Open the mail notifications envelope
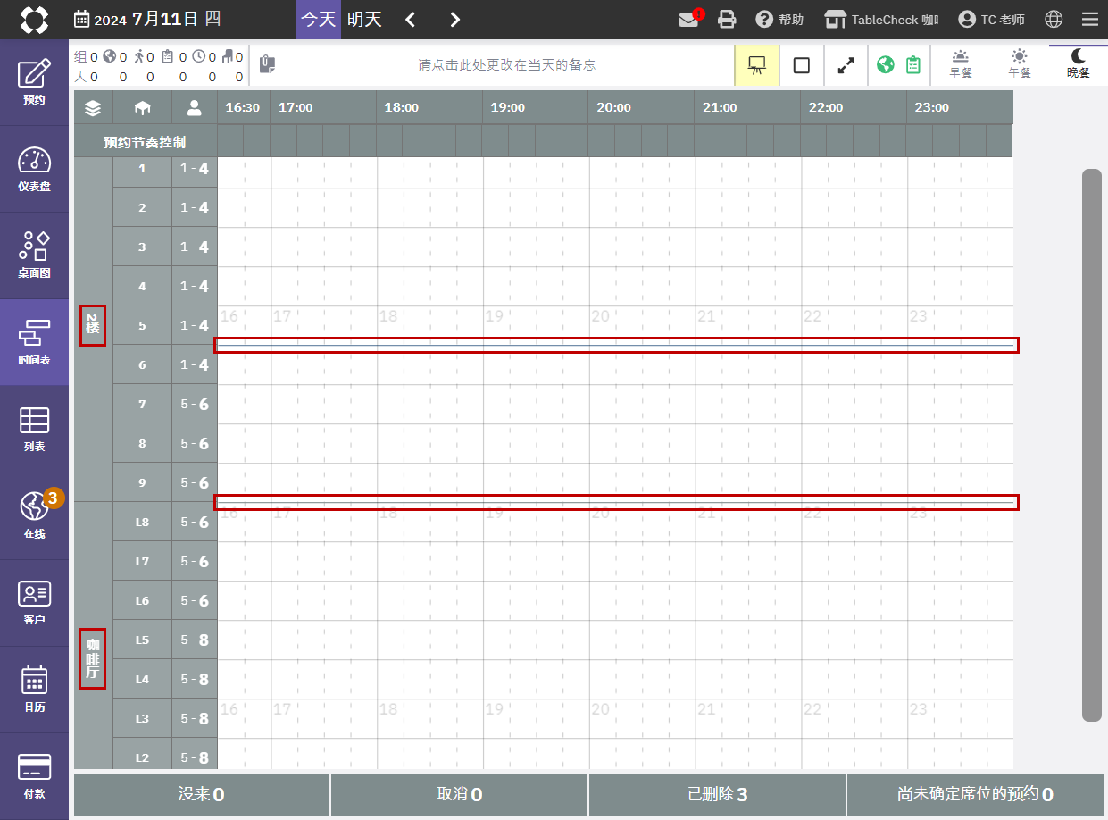This screenshot has height=820, width=1108. tap(688, 20)
